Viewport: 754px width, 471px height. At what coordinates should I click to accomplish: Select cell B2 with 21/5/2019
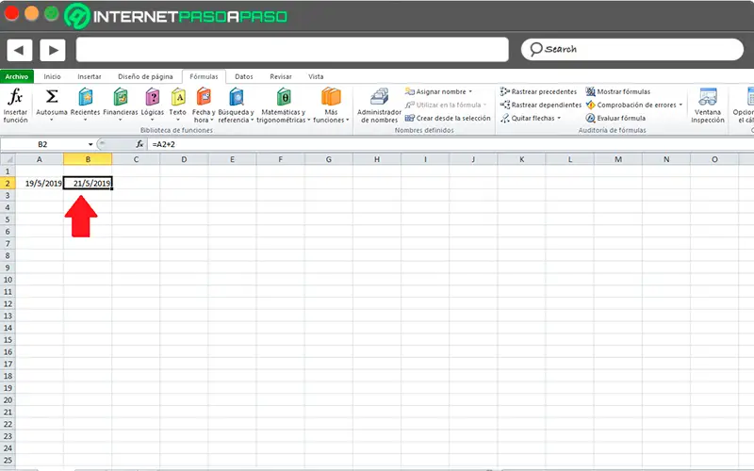(x=88, y=183)
